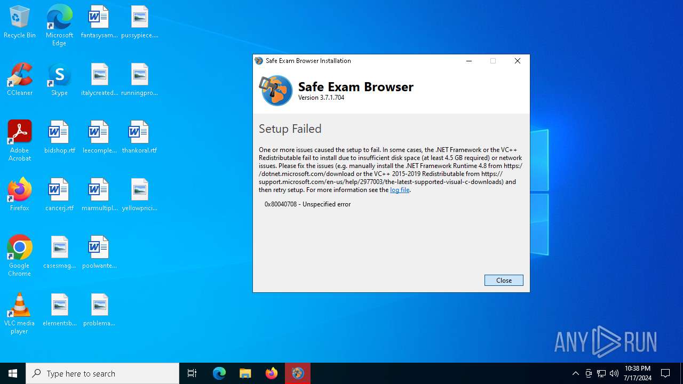The image size is (683, 384).
Task: Open Task View from the taskbar
Action: pos(192,373)
